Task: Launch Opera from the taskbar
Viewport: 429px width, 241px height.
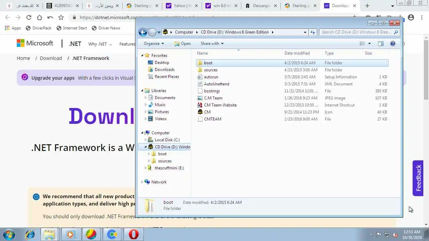Action: [133, 235]
